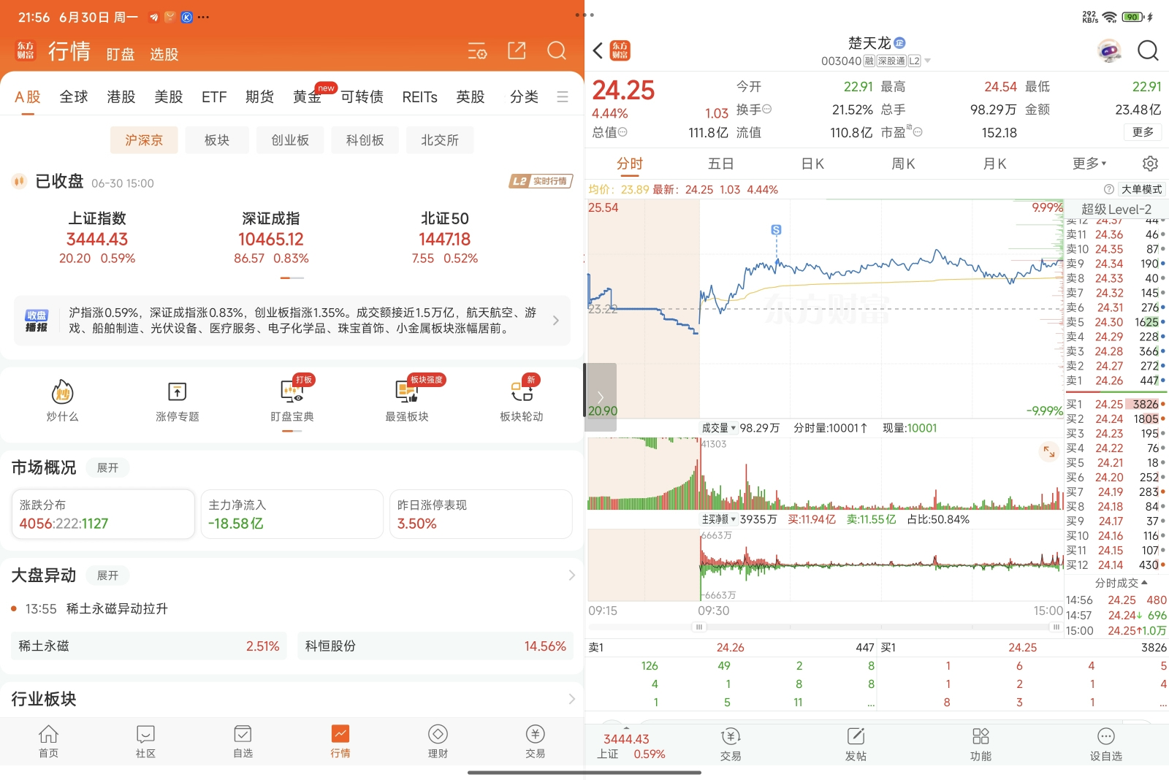Open 稀土永磁 sector card
The image size is (1169, 780).
click(149, 646)
